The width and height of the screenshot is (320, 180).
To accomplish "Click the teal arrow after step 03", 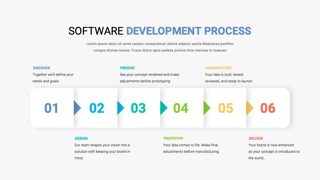I will (x=164, y=108).
